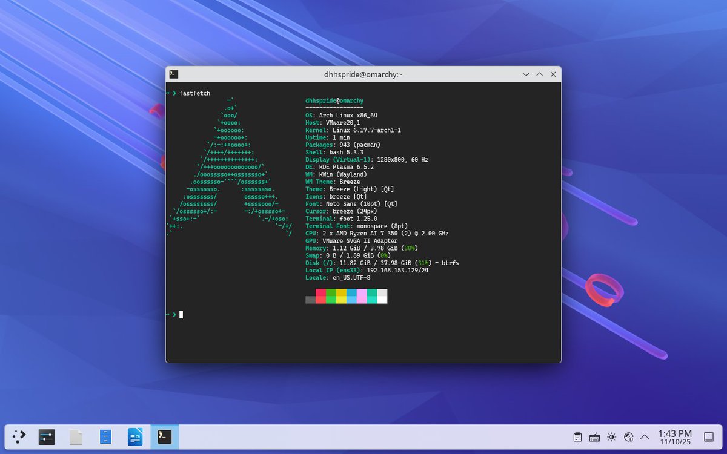Click the dhhspride@omarchy header in output

[x=334, y=100]
